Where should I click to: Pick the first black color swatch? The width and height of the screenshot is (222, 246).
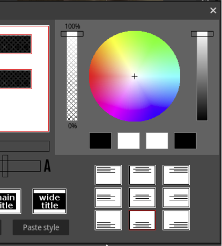click(100, 141)
